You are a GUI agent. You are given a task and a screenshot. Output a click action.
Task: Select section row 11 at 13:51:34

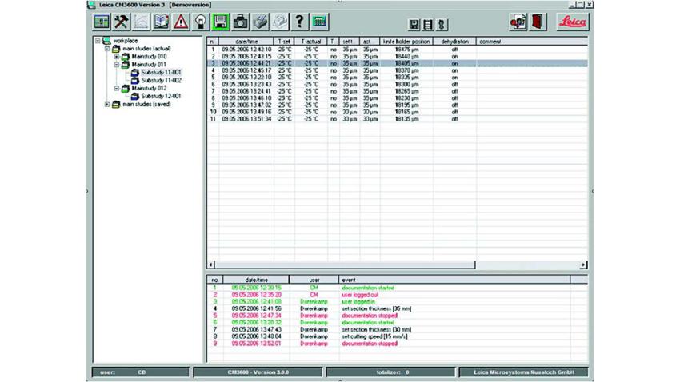click(398, 119)
